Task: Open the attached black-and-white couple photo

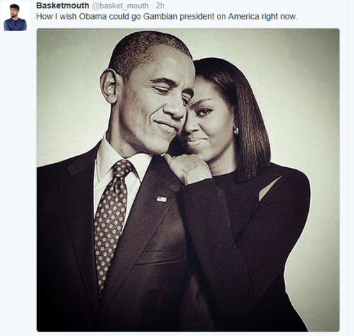Action: (188, 180)
